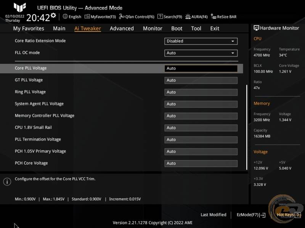Click the Hardware Monitor screen icon
The image size is (305, 228).
(256, 28)
